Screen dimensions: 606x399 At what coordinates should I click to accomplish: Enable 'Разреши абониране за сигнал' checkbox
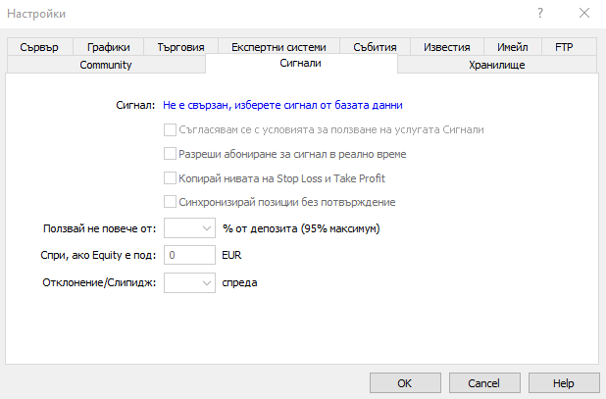tap(170, 154)
